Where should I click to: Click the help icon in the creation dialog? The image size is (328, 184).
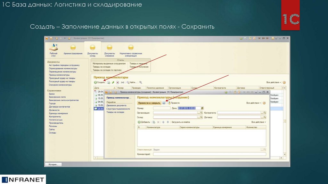click(264, 103)
